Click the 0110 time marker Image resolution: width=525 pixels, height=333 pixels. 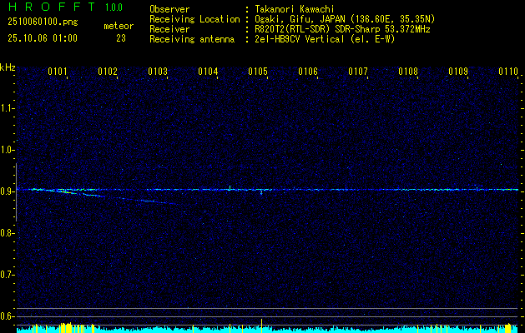tap(508, 72)
